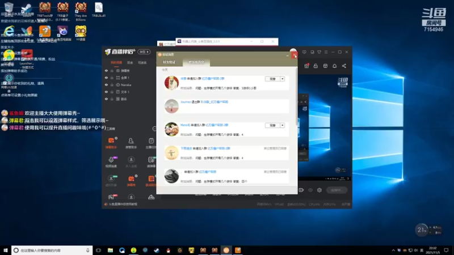
Task: Click the taskbar clock showing 22:32
Action: tap(432, 250)
